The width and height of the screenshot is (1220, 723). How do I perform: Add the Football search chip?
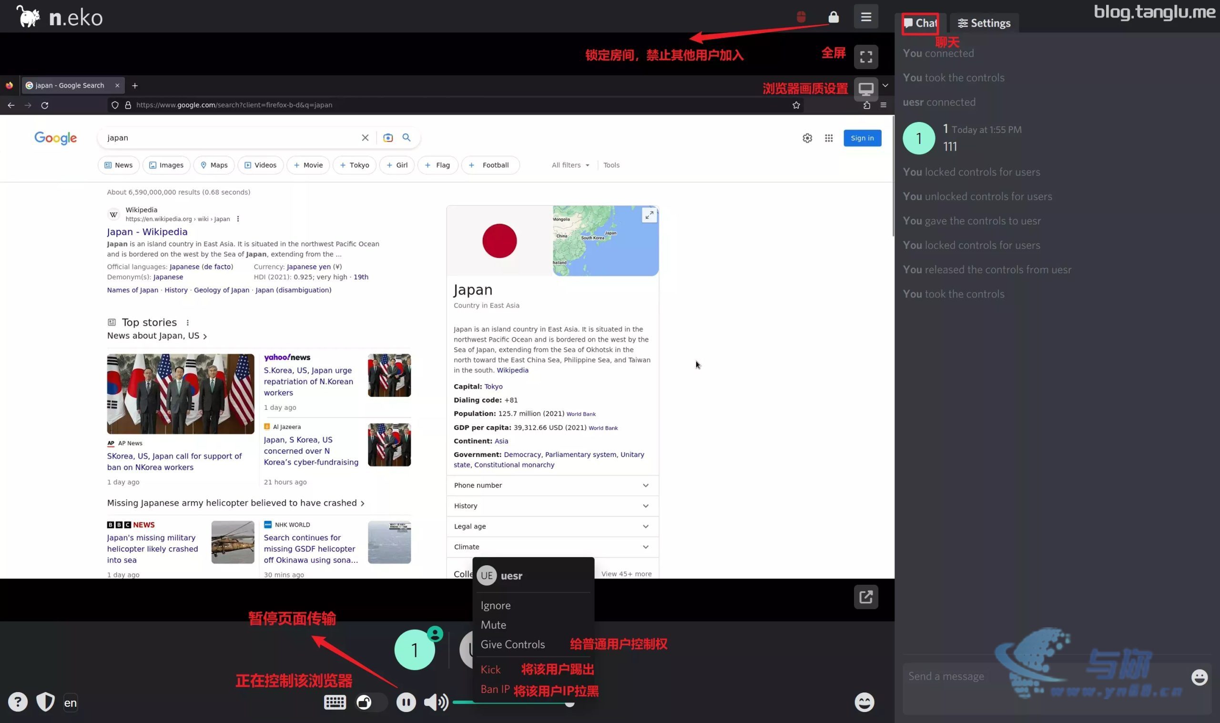tap(490, 165)
